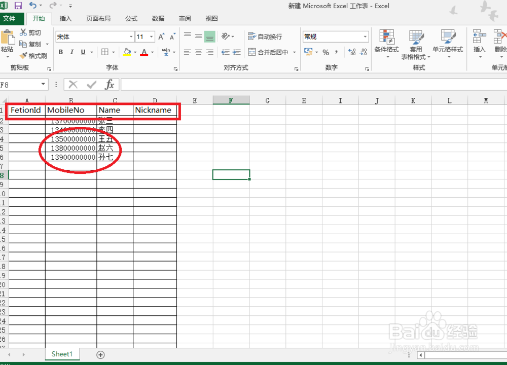Toggle italic formatting
Viewport: 507px width, 365px height.
(x=71, y=52)
